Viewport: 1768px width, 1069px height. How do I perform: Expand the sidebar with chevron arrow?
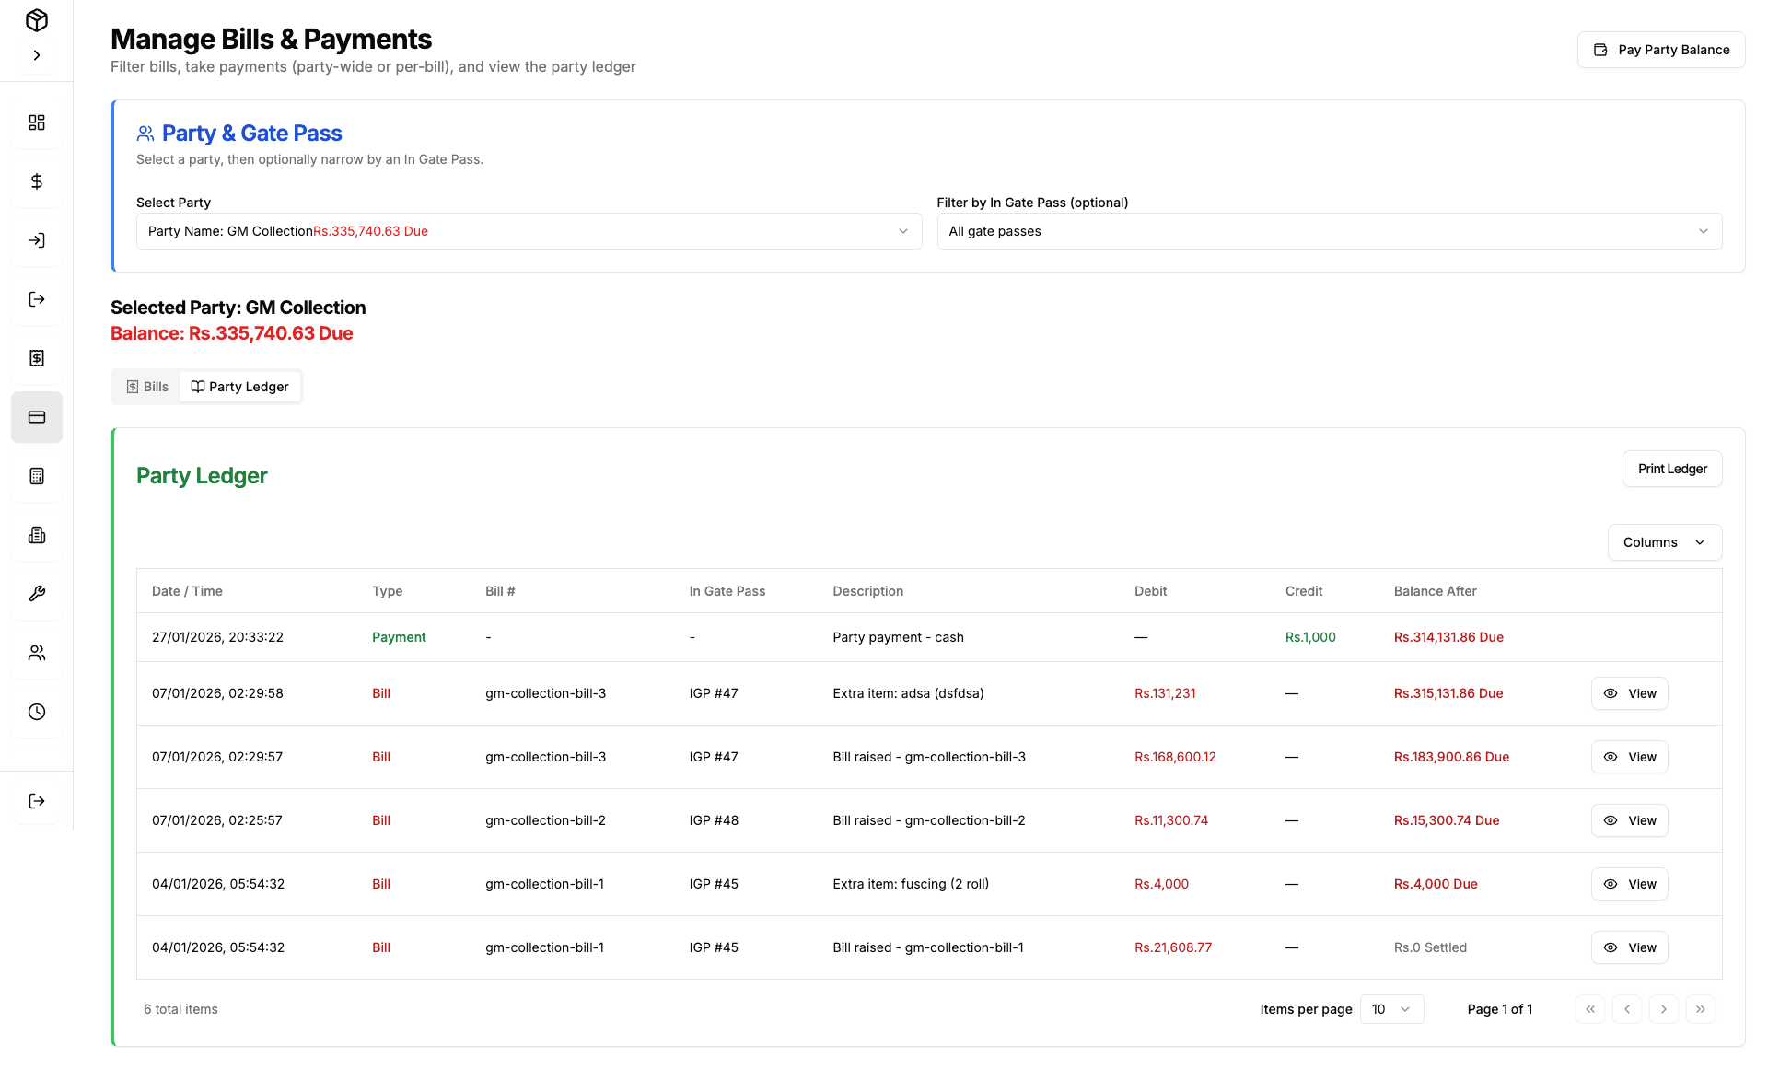pyautogui.click(x=37, y=55)
